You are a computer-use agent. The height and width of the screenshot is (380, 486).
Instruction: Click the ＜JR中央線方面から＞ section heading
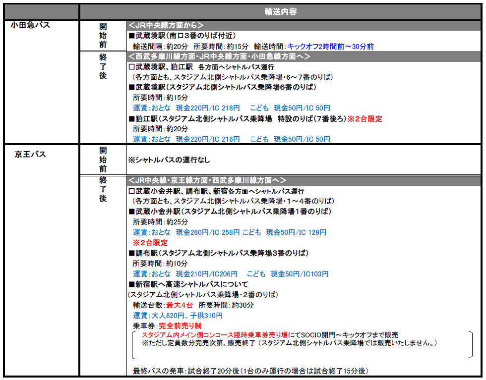[166, 25]
